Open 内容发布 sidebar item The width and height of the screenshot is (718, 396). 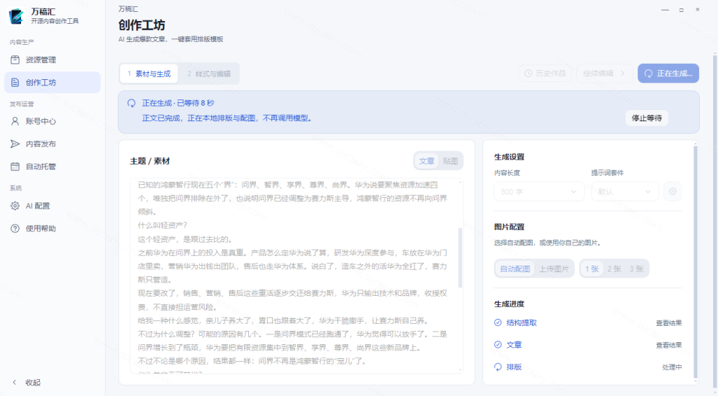[x=52, y=144]
